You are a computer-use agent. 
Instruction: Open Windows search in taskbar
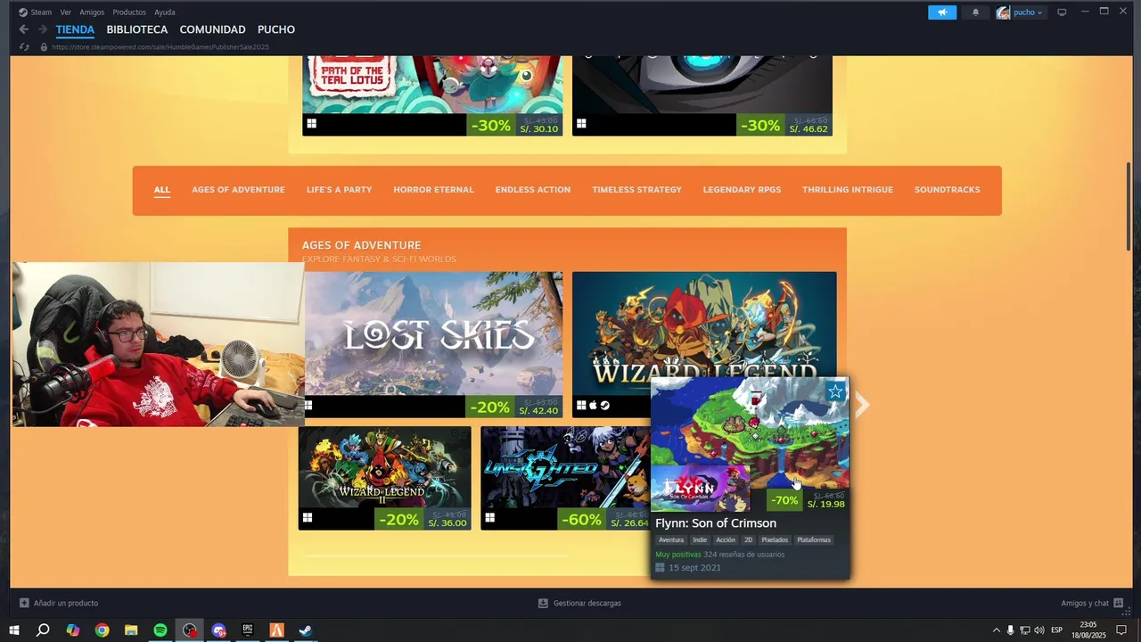point(43,630)
